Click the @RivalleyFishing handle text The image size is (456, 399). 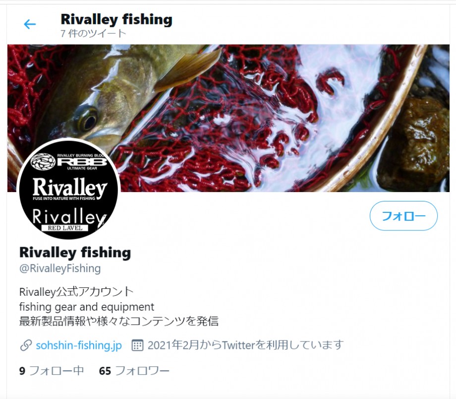point(60,268)
